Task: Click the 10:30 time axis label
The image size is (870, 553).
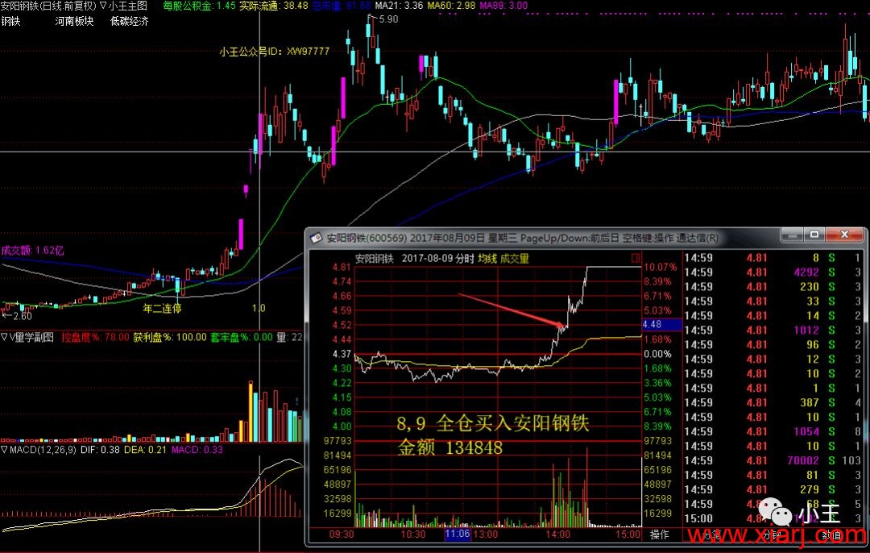Action: [413, 534]
